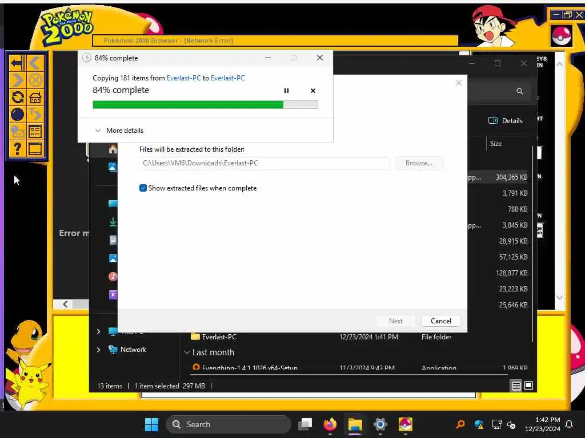Click the muted volume tray icon
585x438 pixels.
(511, 424)
